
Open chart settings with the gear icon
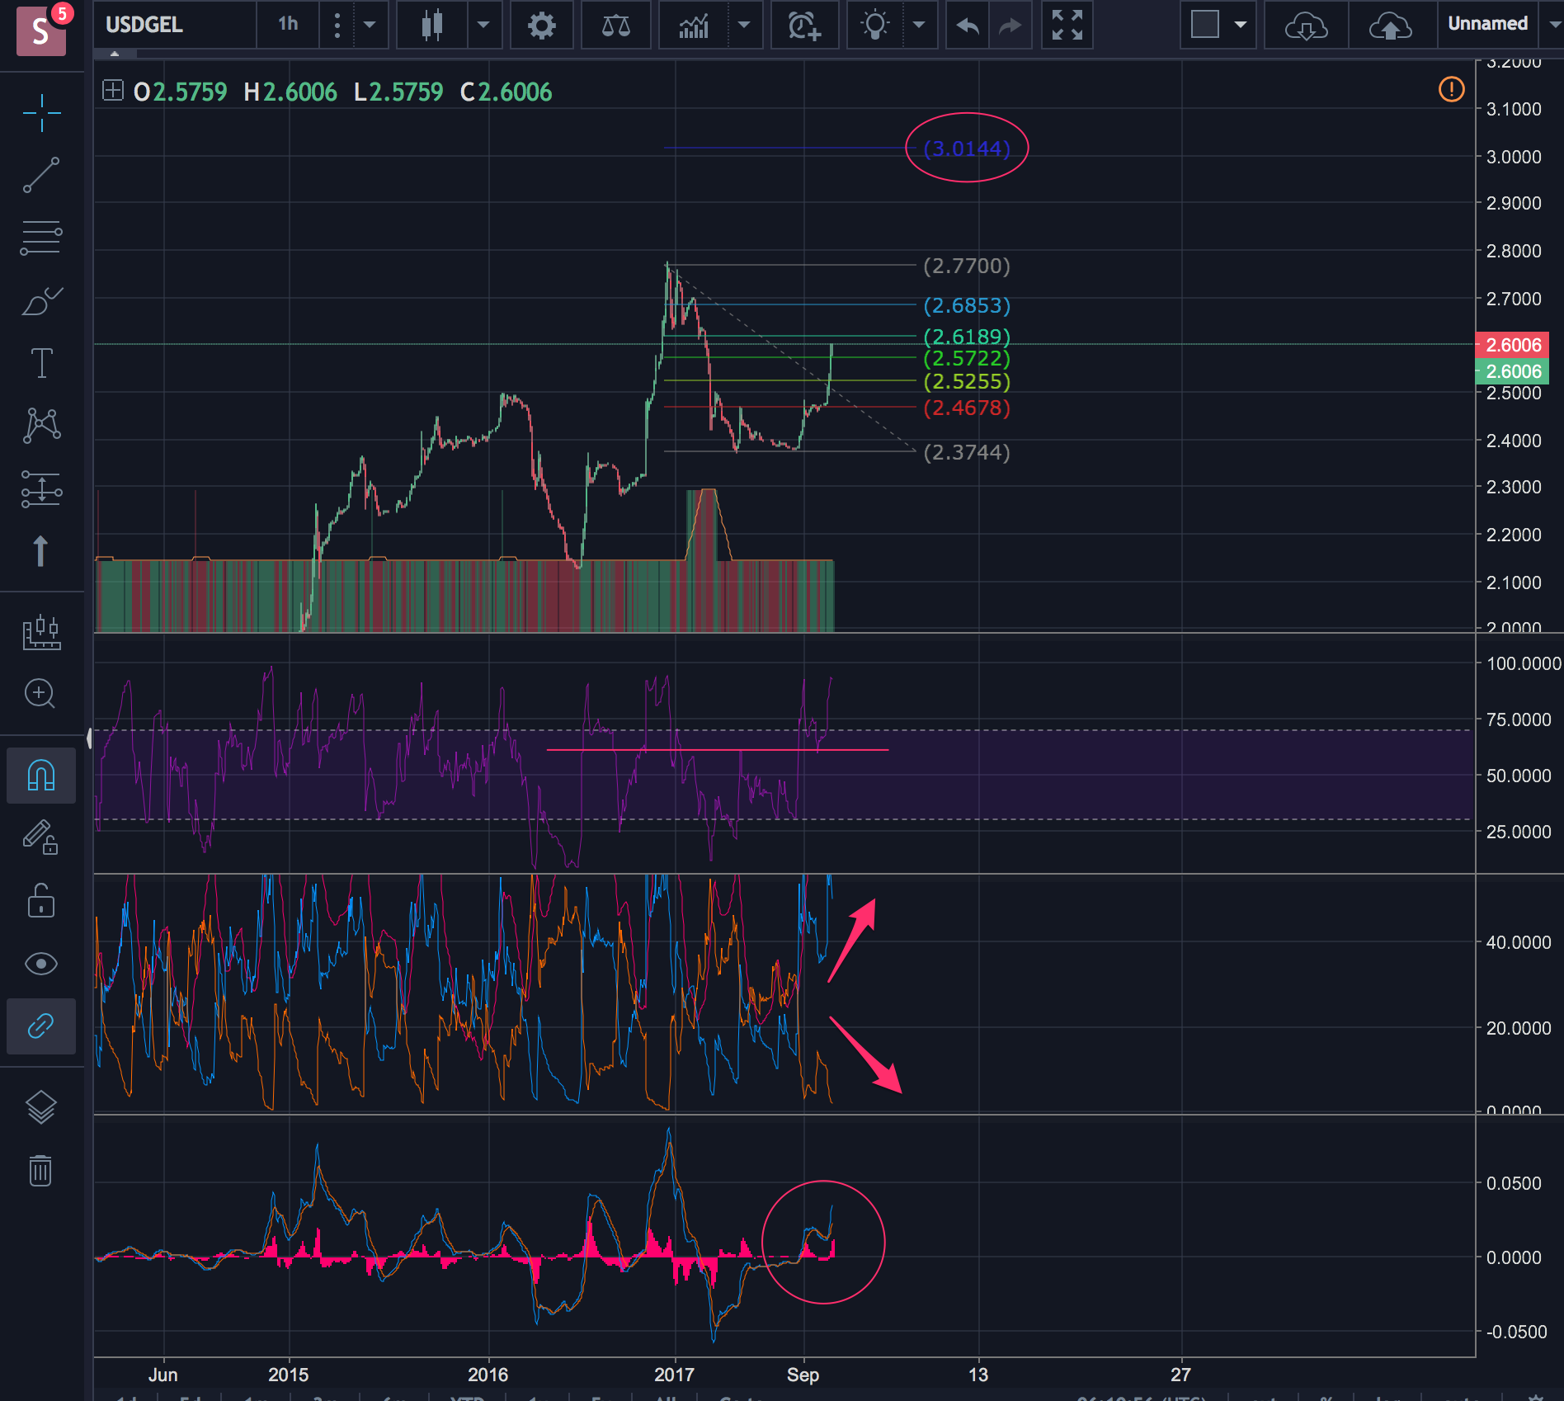coord(541,26)
